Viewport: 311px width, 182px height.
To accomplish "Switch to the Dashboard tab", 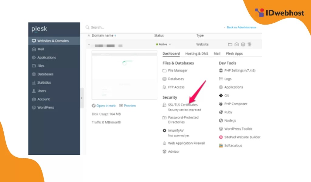I will (x=171, y=54).
